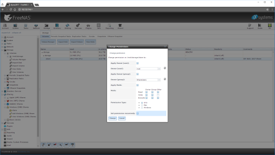Viewport: 275px width, 155px height.
Task: Toggle Apply Owner (user) checkbox
Action: tap(137, 63)
